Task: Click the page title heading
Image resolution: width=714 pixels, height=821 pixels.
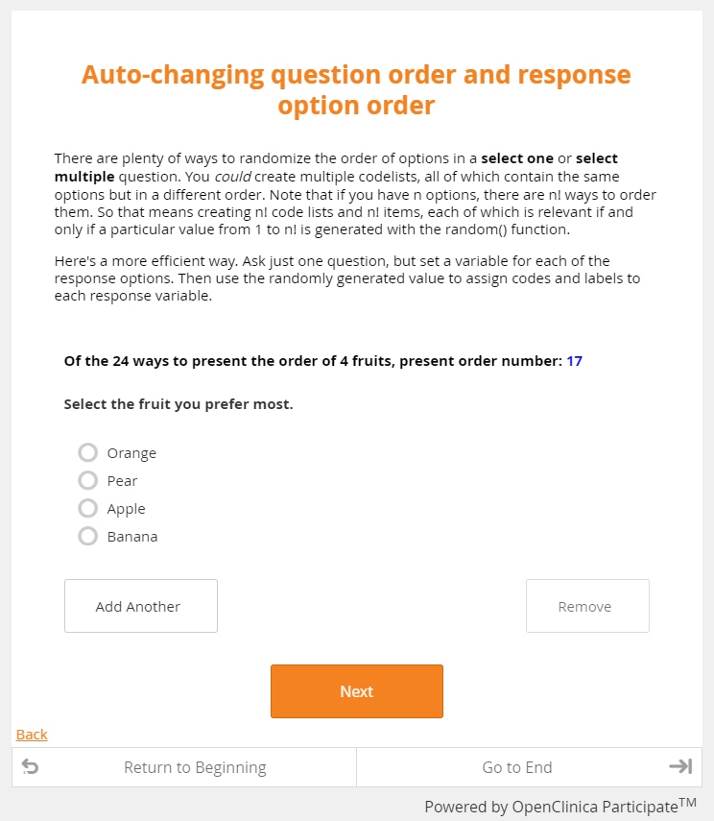Action: coord(356,89)
